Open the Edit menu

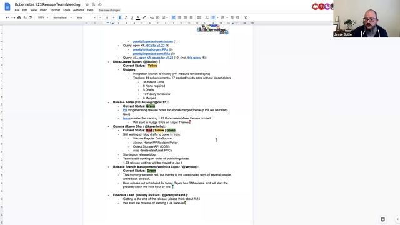(x=25, y=10)
